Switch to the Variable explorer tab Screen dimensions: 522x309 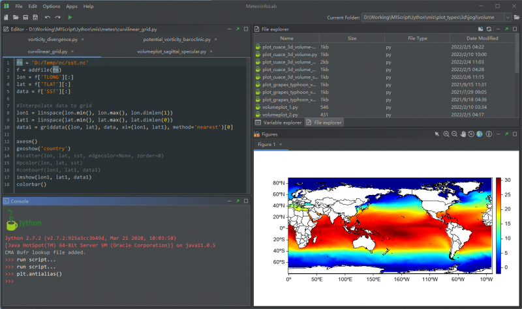point(282,122)
